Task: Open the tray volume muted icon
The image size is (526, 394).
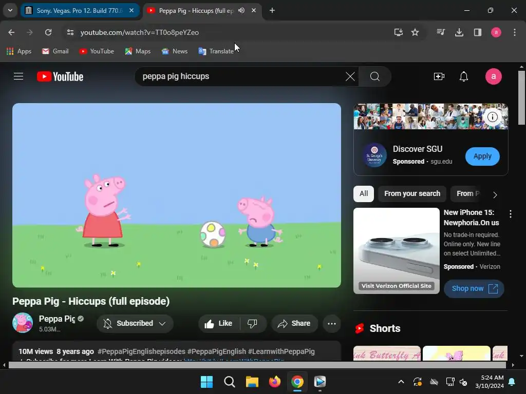Action: [463, 382]
